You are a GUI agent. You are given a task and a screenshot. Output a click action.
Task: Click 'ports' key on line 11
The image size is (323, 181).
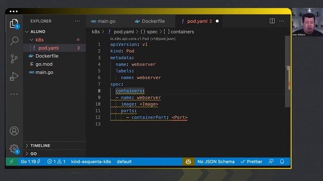pos(127,111)
